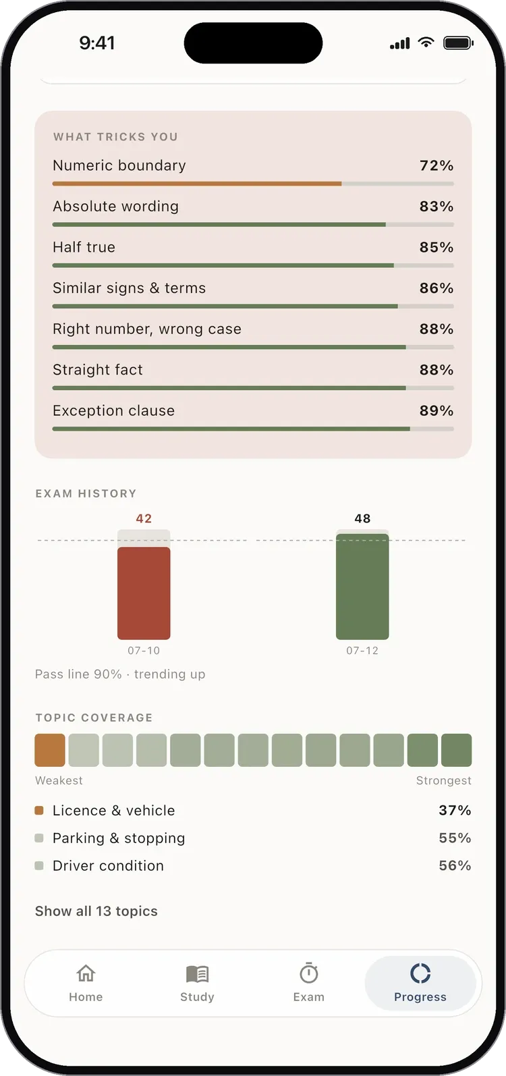Select the darkest green strongest topic square
The width and height of the screenshot is (506, 1076).
[x=456, y=750]
